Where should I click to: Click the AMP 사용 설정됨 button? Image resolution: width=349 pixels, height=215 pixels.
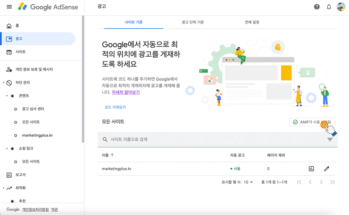tap(312, 122)
